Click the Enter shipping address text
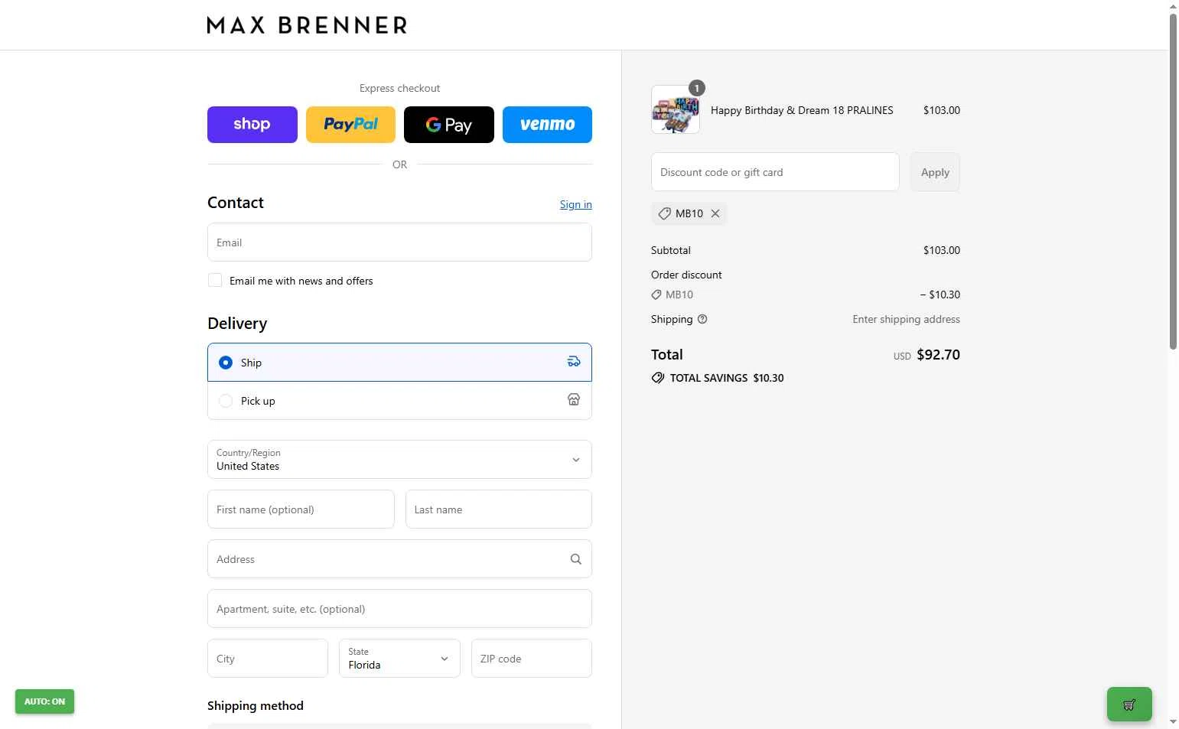1179x729 pixels. [906, 319]
